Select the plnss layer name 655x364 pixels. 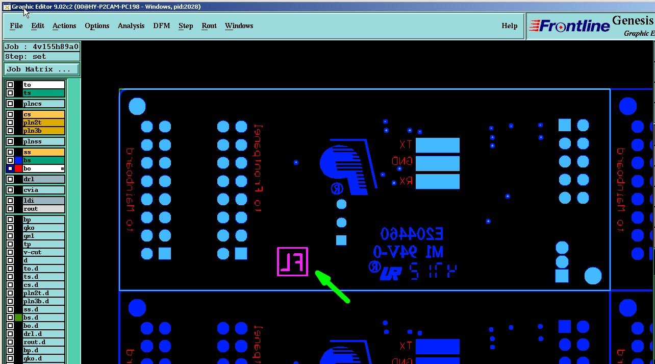click(x=44, y=141)
